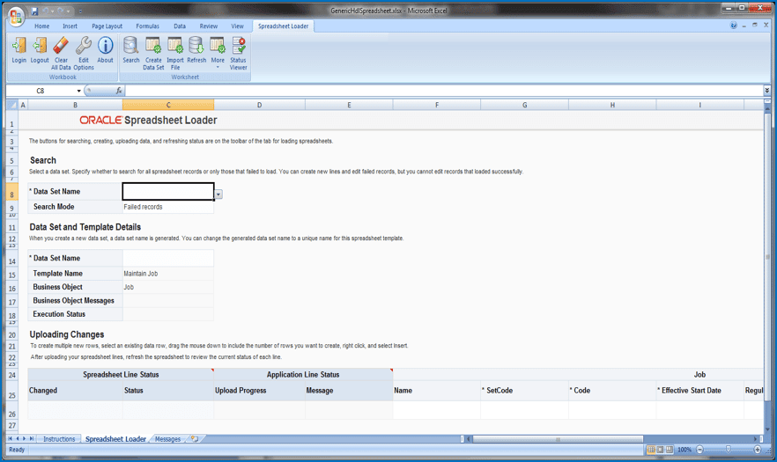Click the Excel Help icon

(733, 26)
